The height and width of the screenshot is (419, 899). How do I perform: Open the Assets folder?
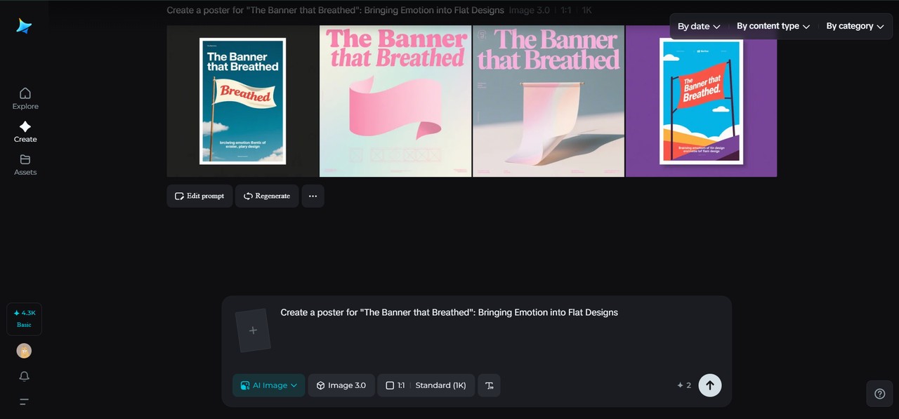(25, 164)
